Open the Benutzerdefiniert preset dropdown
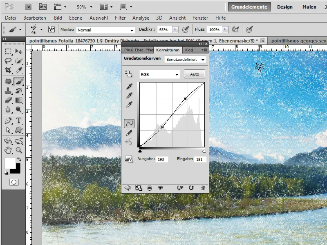The image size is (327, 245). click(185, 60)
